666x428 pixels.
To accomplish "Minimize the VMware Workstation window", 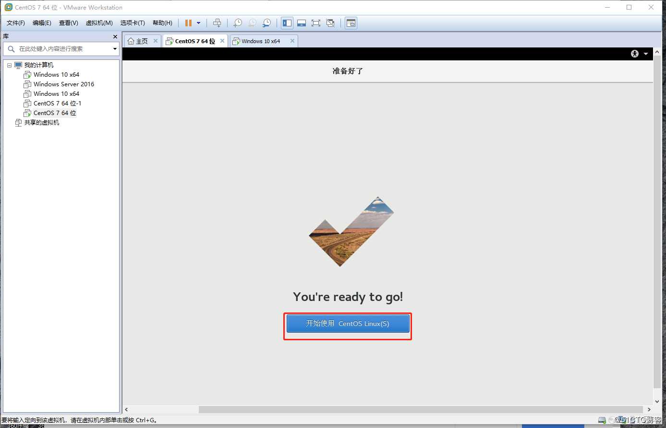I will tap(607, 7).
